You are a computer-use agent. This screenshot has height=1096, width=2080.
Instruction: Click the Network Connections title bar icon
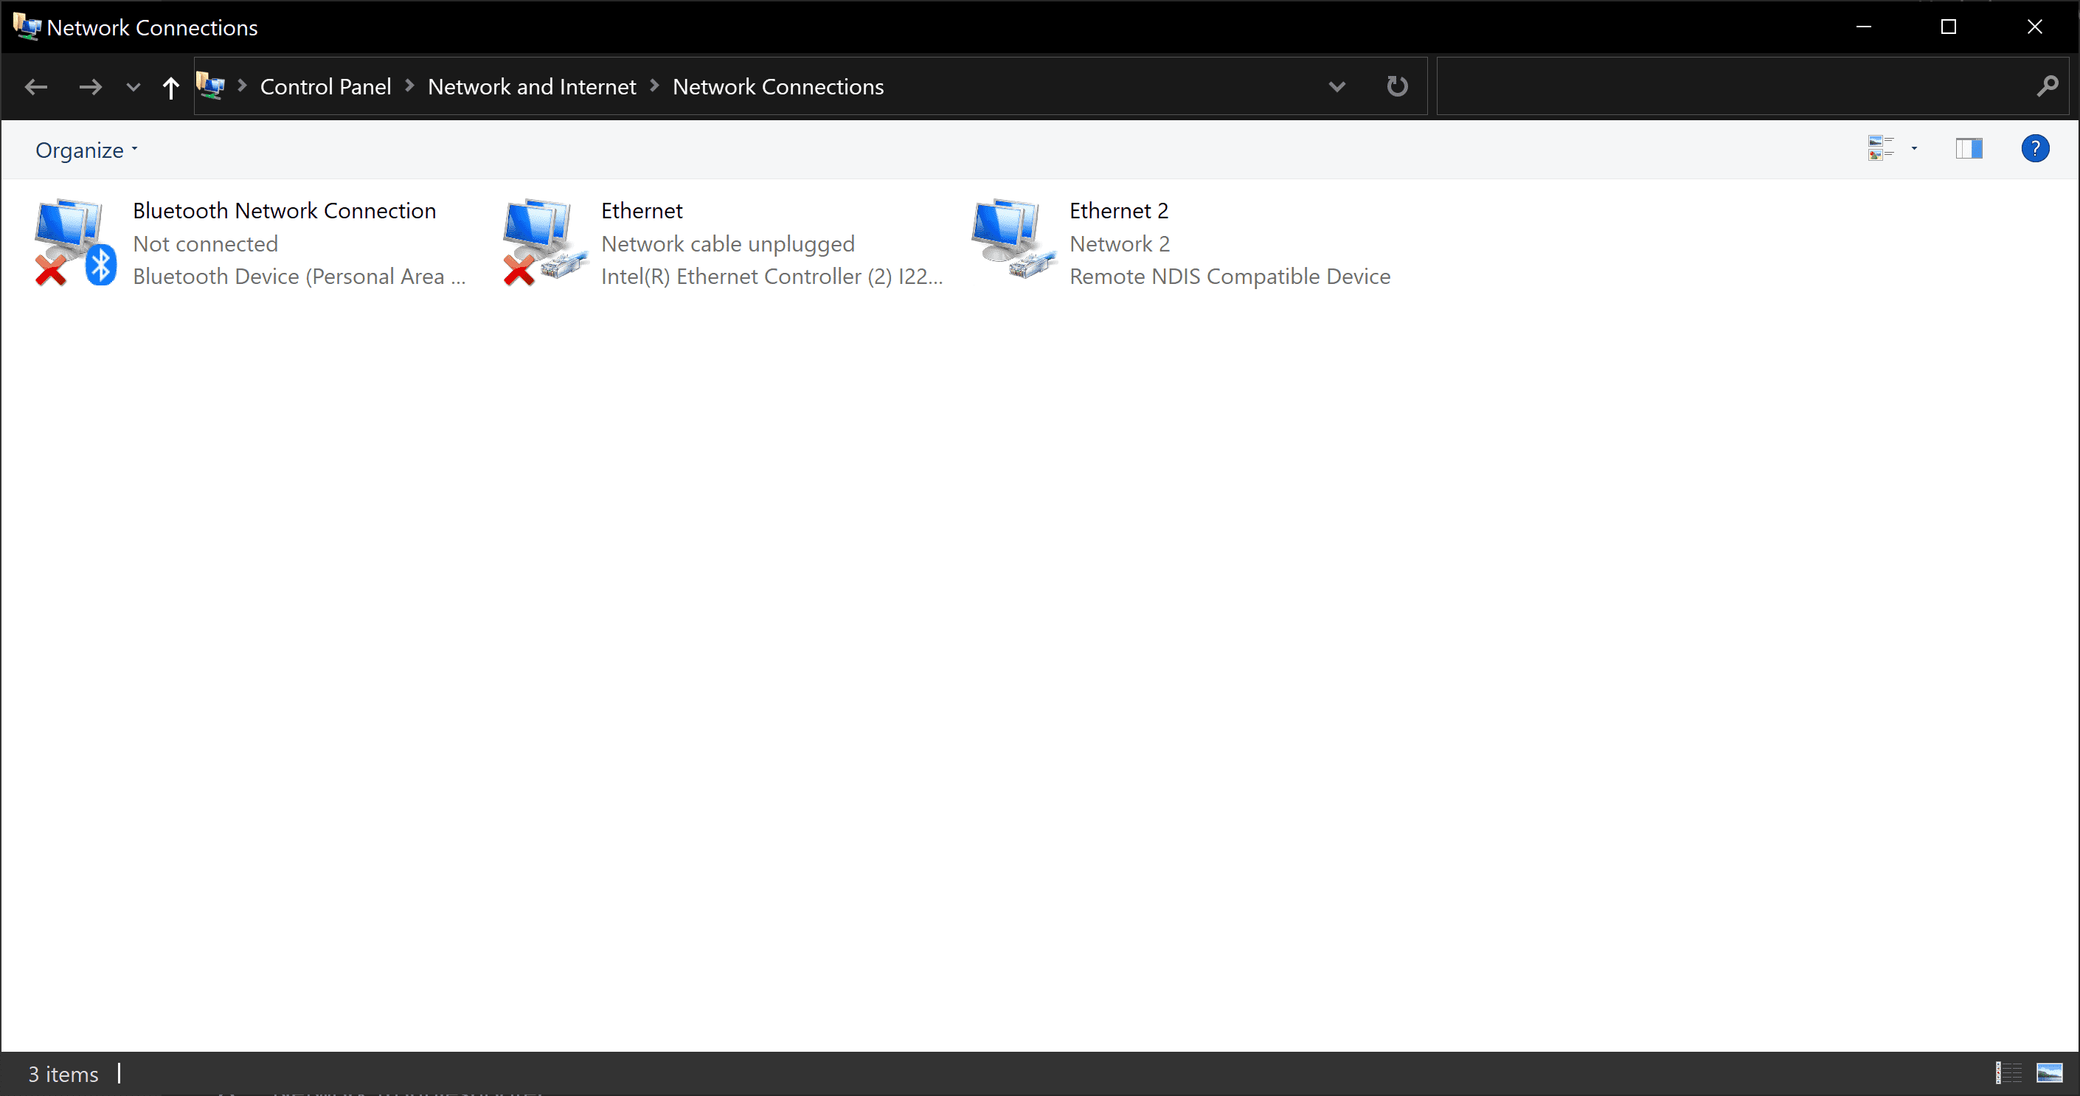pos(27,27)
